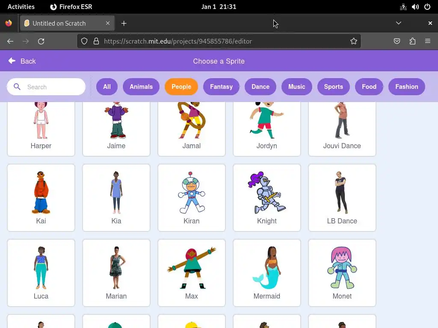
Task: Click the network status icon
Action: pos(403,7)
